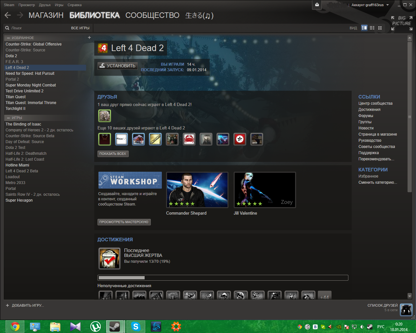Click the search magnifier icon
Image resolution: width=416 pixels, height=333 pixels.
[x=7, y=28]
